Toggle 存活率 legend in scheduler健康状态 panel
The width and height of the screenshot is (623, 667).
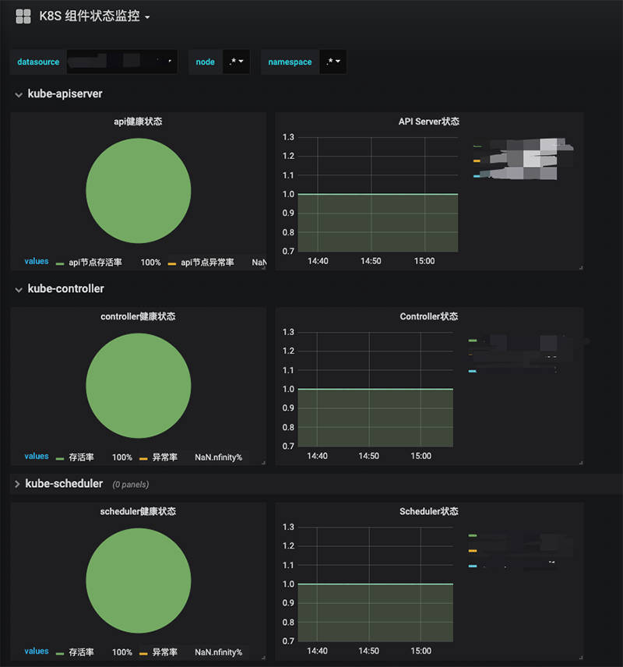81,652
